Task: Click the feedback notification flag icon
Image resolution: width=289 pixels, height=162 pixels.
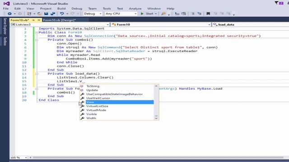Action: pyautogui.click(x=276, y=3)
